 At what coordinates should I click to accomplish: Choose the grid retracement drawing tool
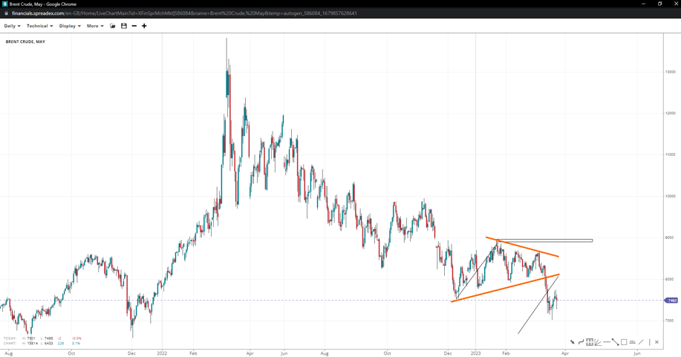(x=590, y=342)
